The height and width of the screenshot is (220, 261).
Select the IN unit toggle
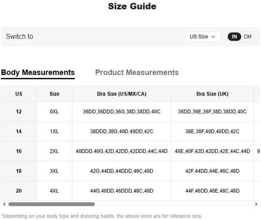coord(234,37)
